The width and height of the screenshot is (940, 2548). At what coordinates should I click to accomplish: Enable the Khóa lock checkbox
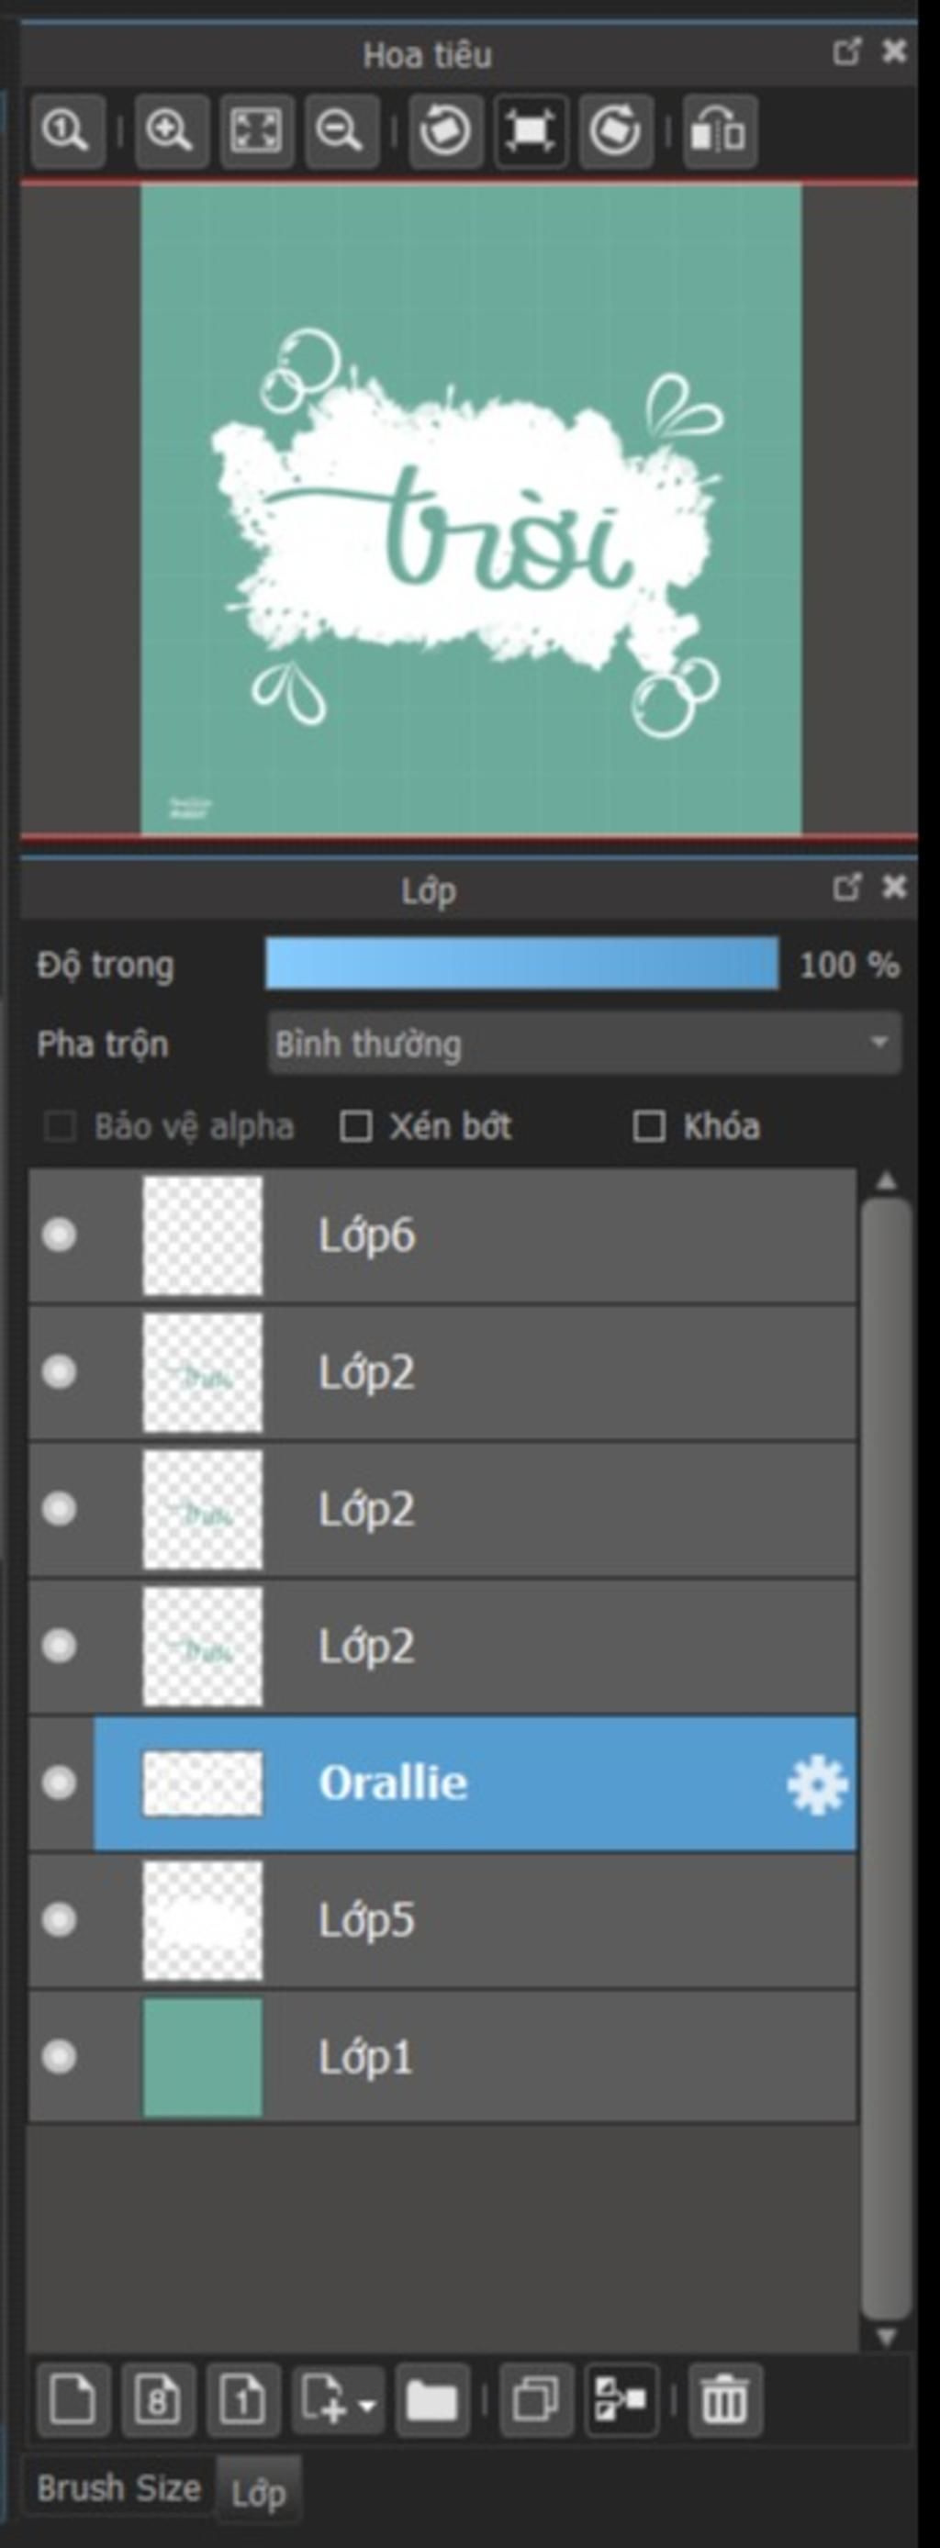(649, 1125)
